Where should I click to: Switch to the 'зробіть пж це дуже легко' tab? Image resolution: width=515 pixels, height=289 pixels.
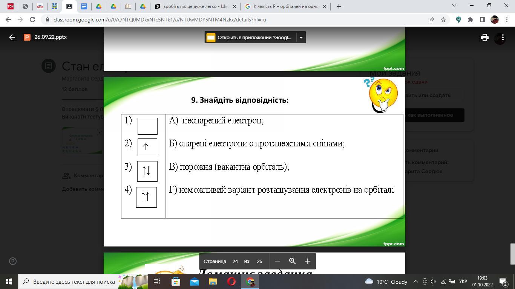(x=196, y=6)
